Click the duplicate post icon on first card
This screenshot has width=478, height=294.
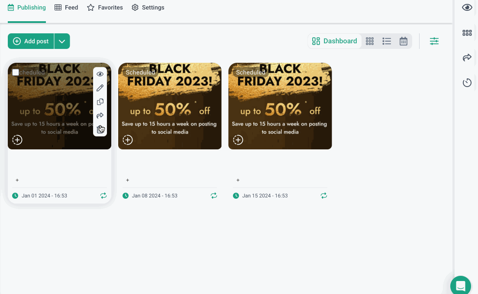[x=100, y=102]
